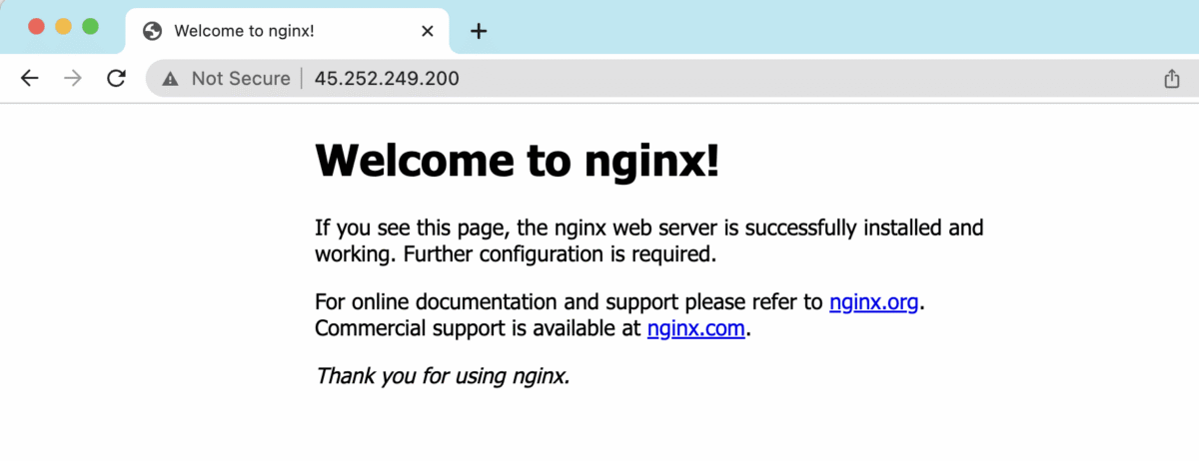Image resolution: width=1199 pixels, height=461 pixels.
Task: Select the Welcome to nginx! tab title
Action: pos(245,31)
